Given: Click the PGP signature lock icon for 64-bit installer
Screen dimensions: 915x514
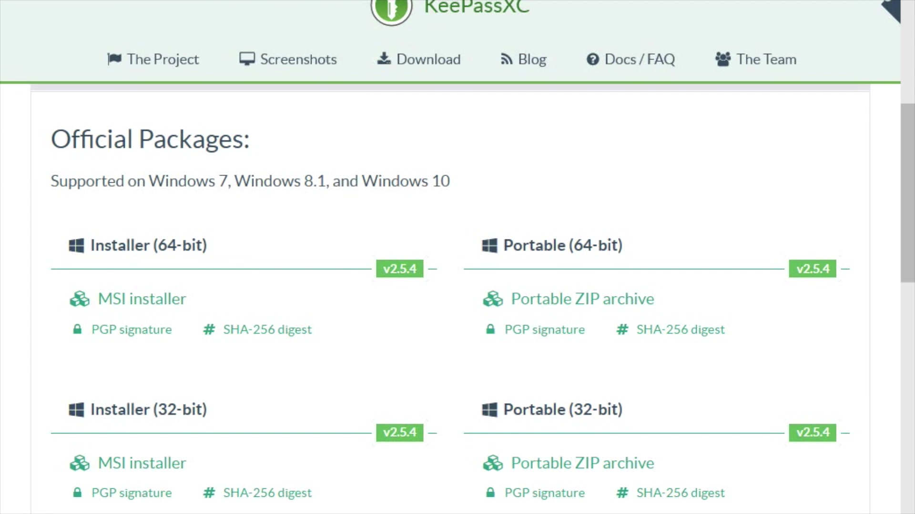Looking at the screenshot, I should [77, 329].
